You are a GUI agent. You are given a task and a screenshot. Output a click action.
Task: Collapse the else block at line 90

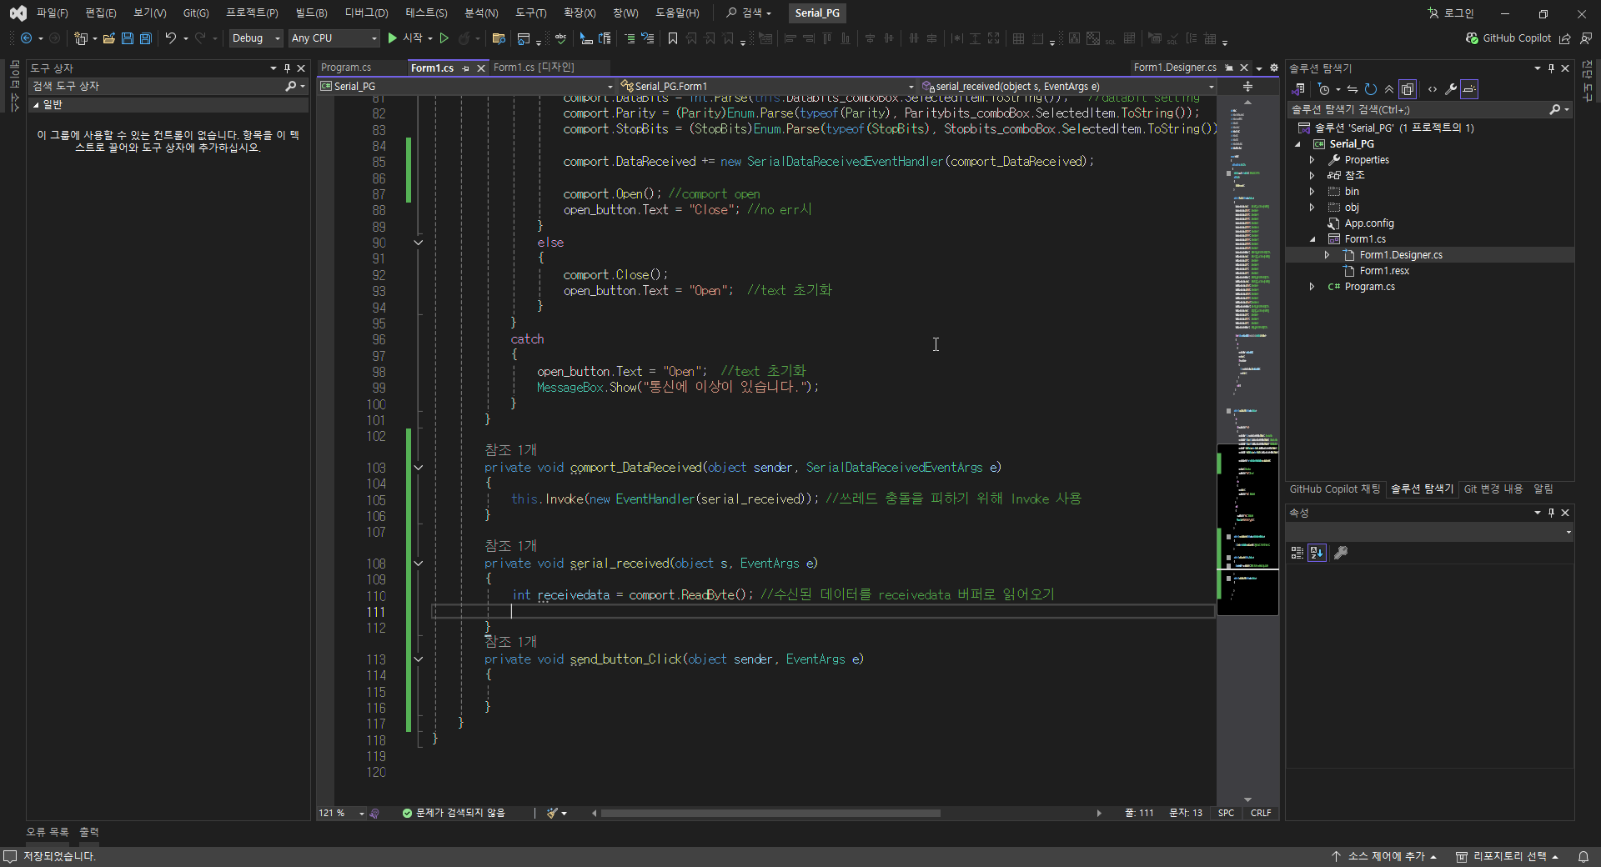419,243
